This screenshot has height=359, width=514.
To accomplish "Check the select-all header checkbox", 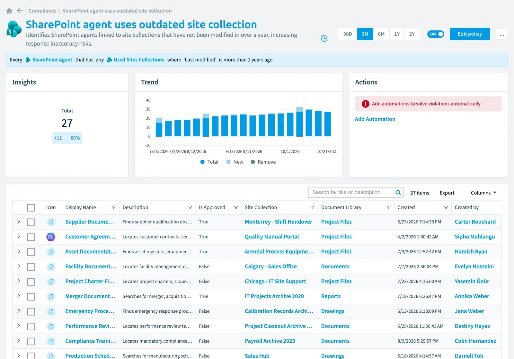I will pos(31,208).
